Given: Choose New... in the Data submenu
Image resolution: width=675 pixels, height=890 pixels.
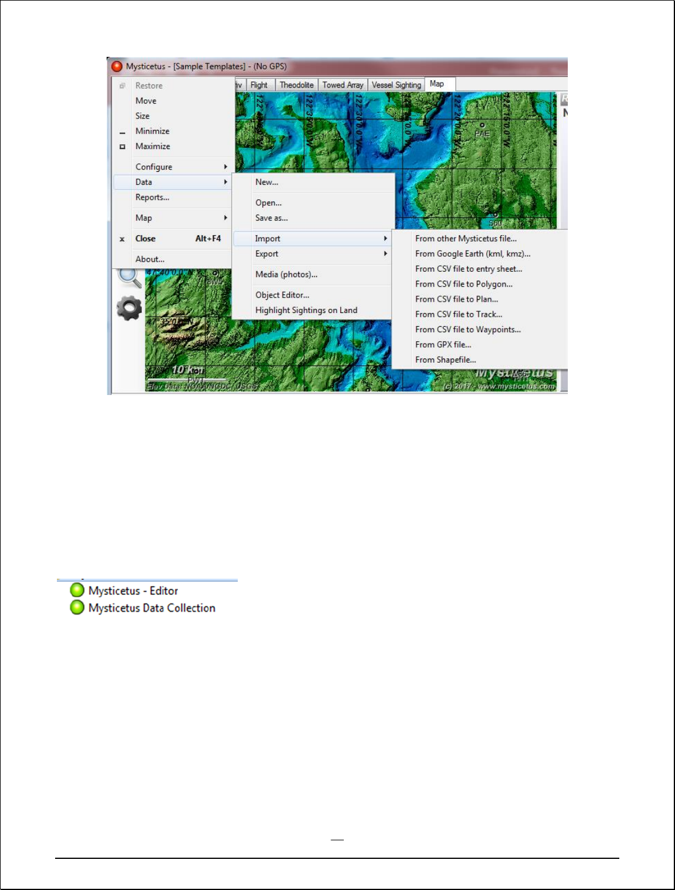Looking at the screenshot, I should pos(313,182).
